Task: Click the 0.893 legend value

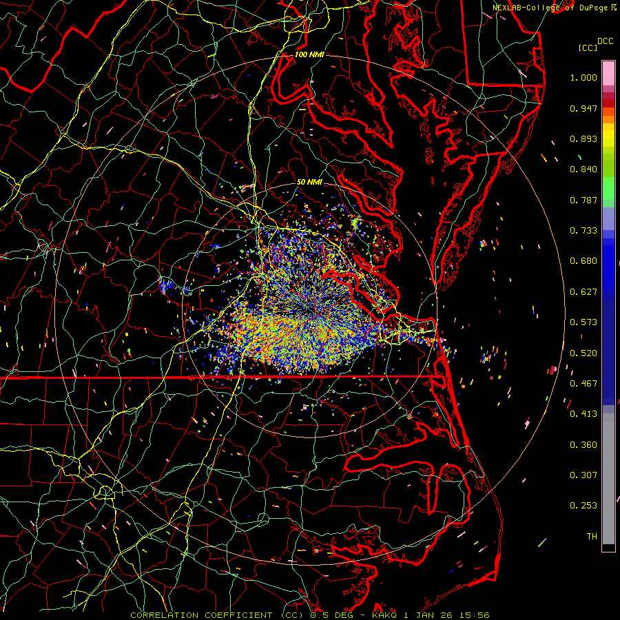Action: (x=583, y=138)
